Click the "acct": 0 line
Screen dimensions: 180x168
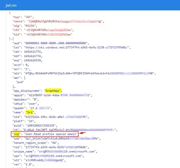point(21,65)
